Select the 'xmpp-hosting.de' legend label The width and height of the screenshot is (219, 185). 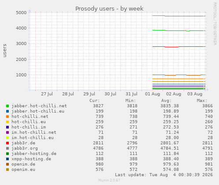tap(31, 159)
